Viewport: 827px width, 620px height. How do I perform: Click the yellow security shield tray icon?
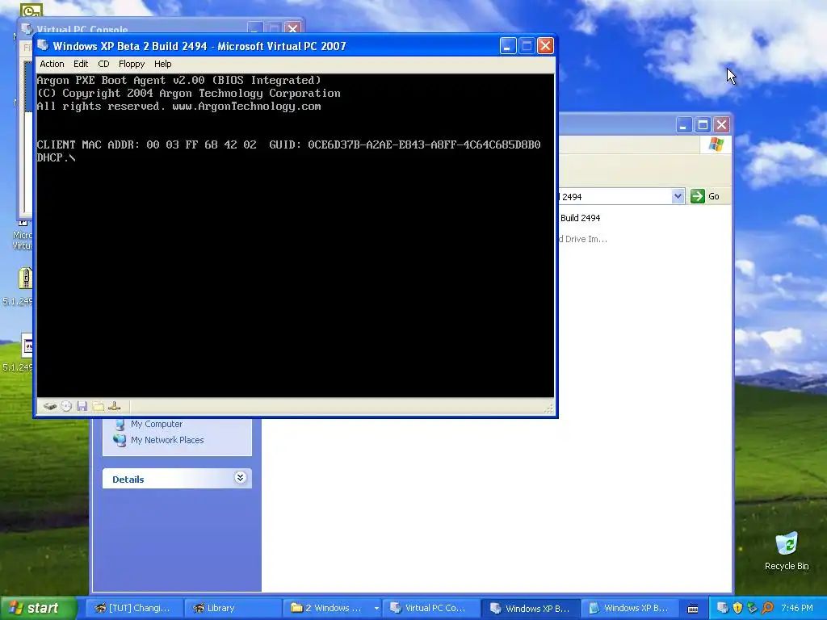(737, 608)
